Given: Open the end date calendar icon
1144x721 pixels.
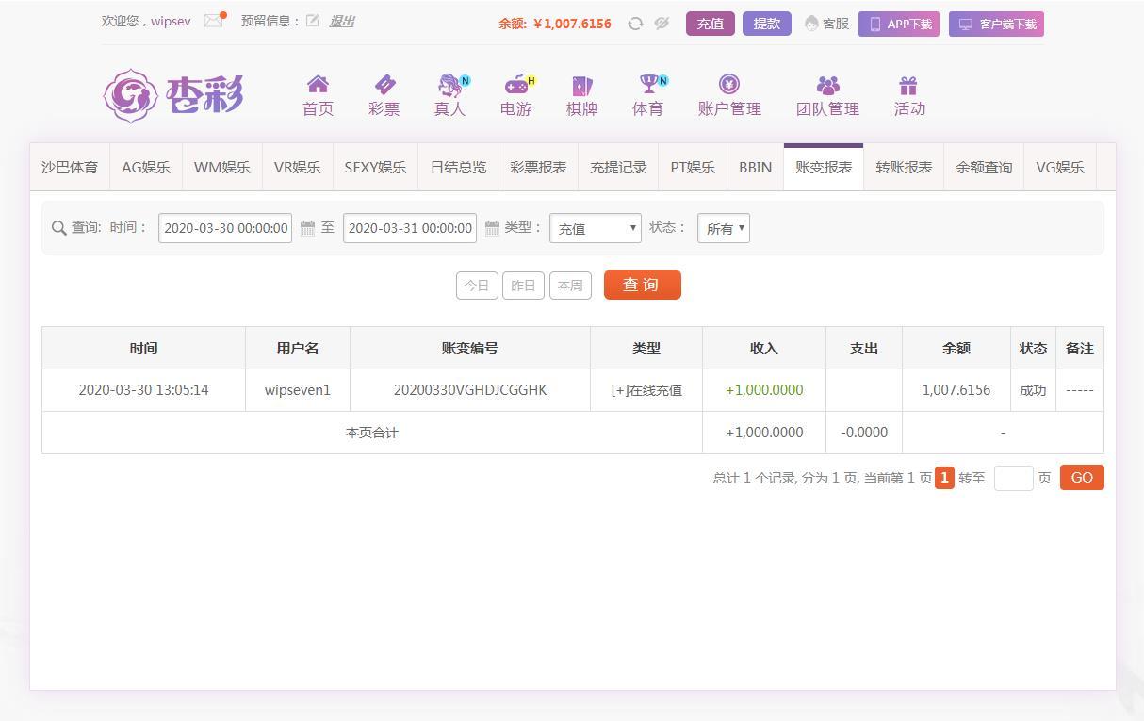Looking at the screenshot, I should click(x=492, y=228).
